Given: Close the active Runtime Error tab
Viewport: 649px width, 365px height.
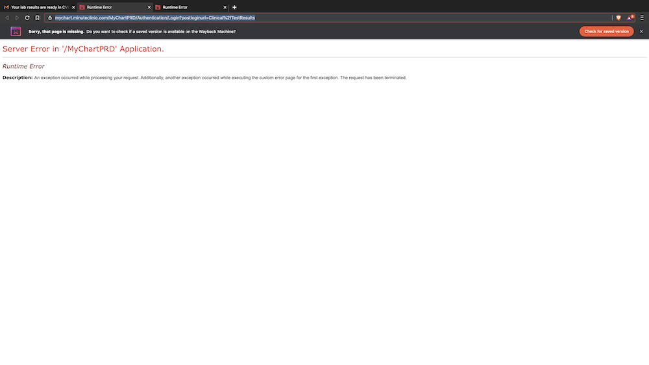Looking at the screenshot, I should click(x=149, y=7).
